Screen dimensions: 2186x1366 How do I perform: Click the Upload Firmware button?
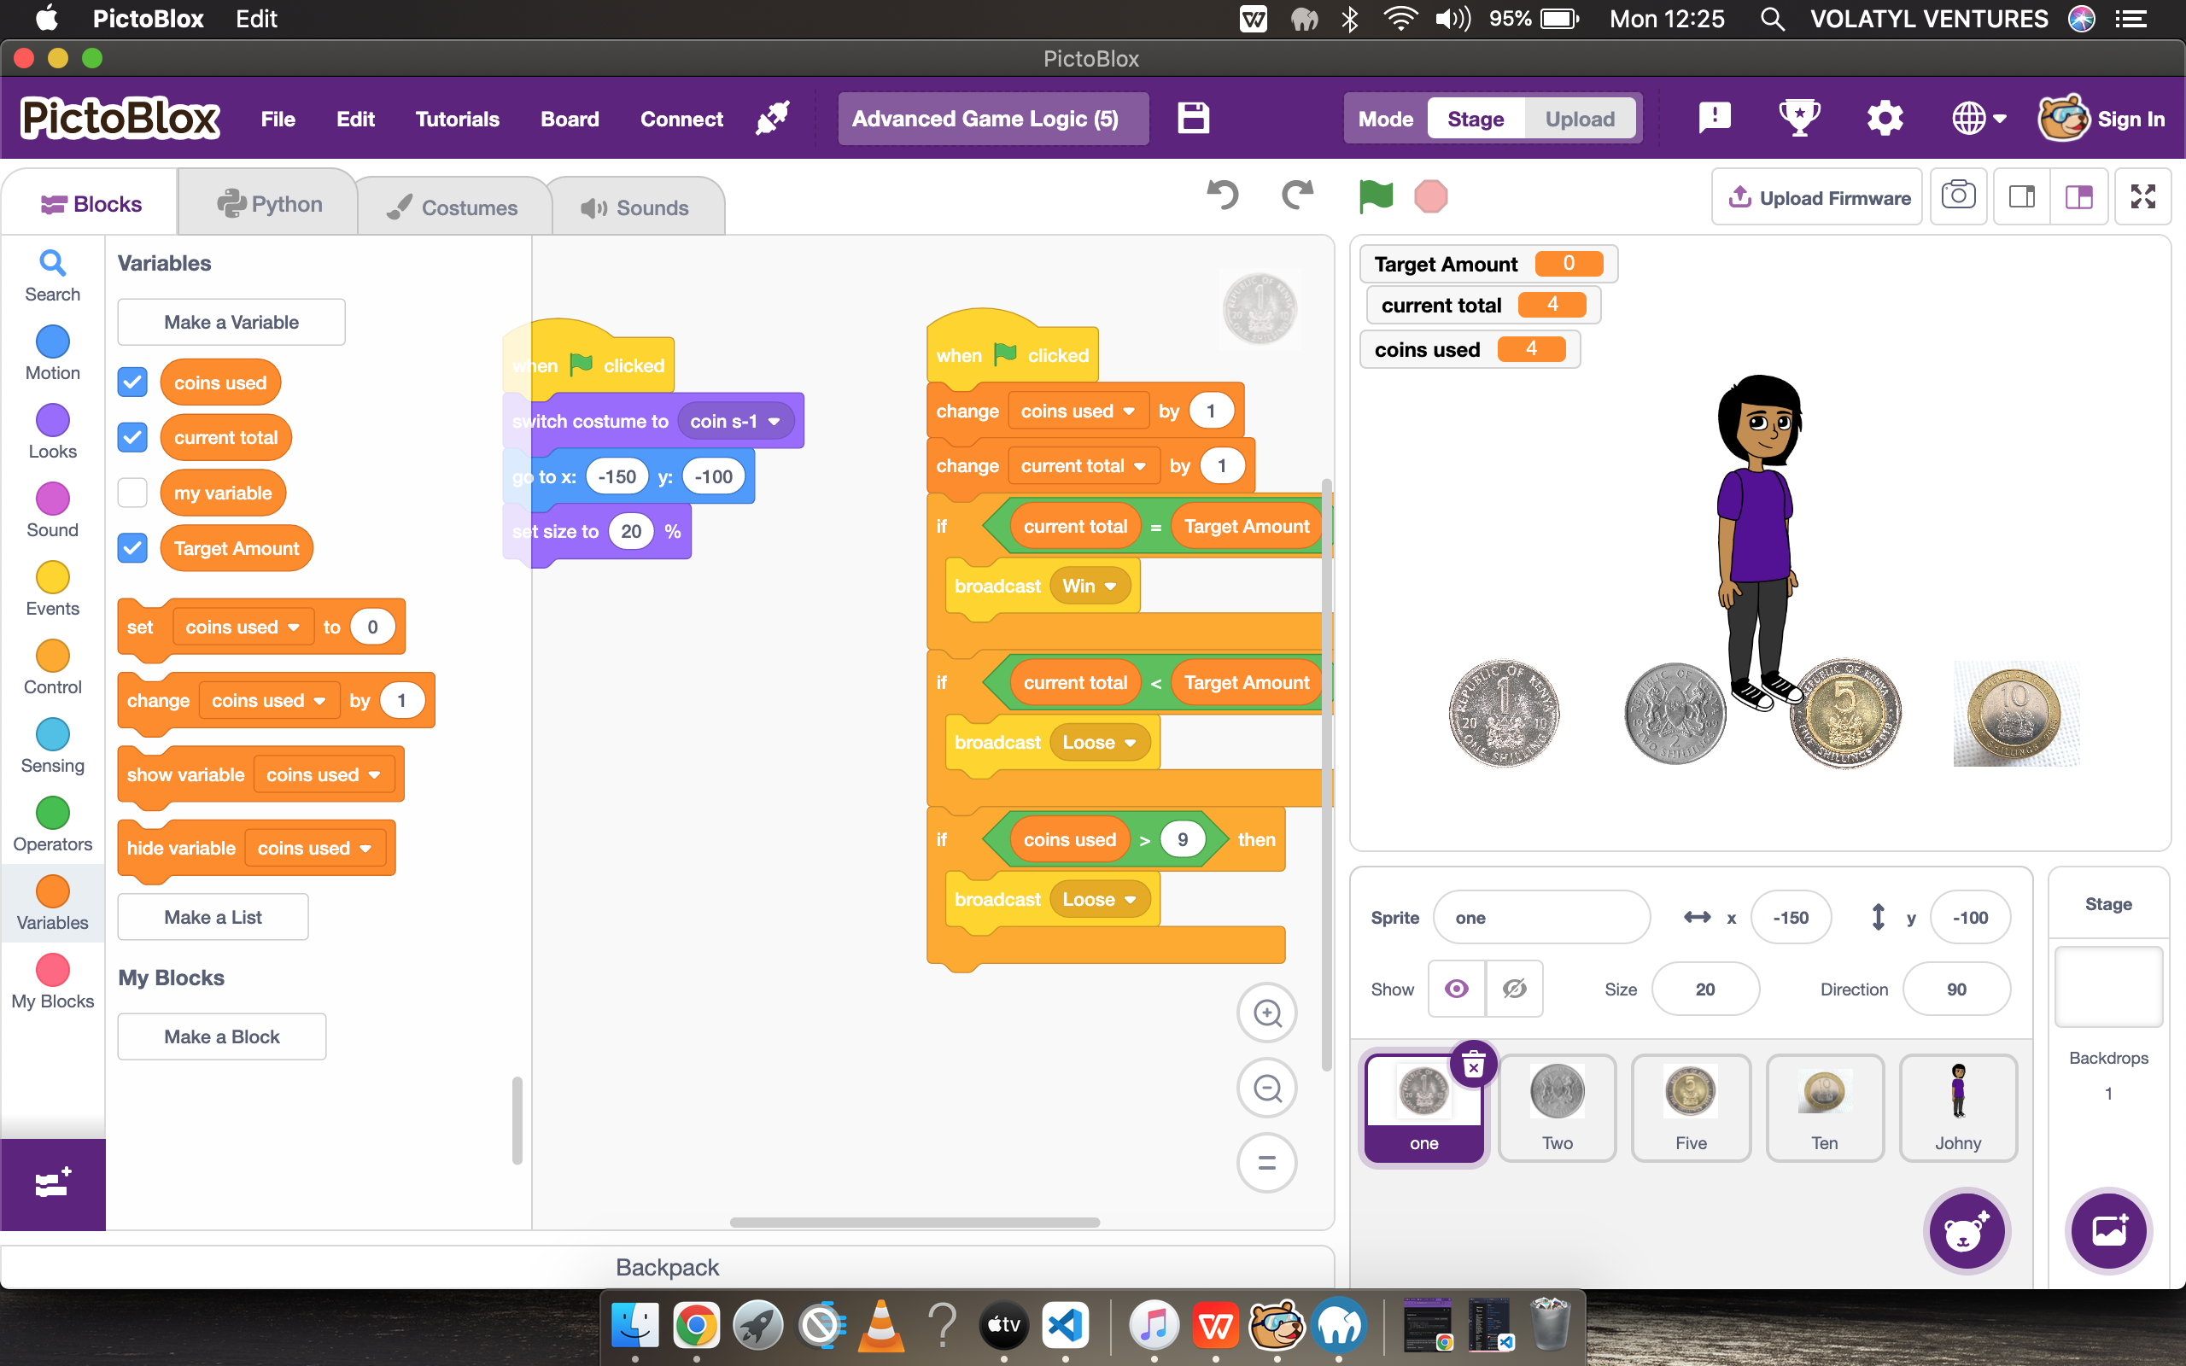tap(1817, 197)
